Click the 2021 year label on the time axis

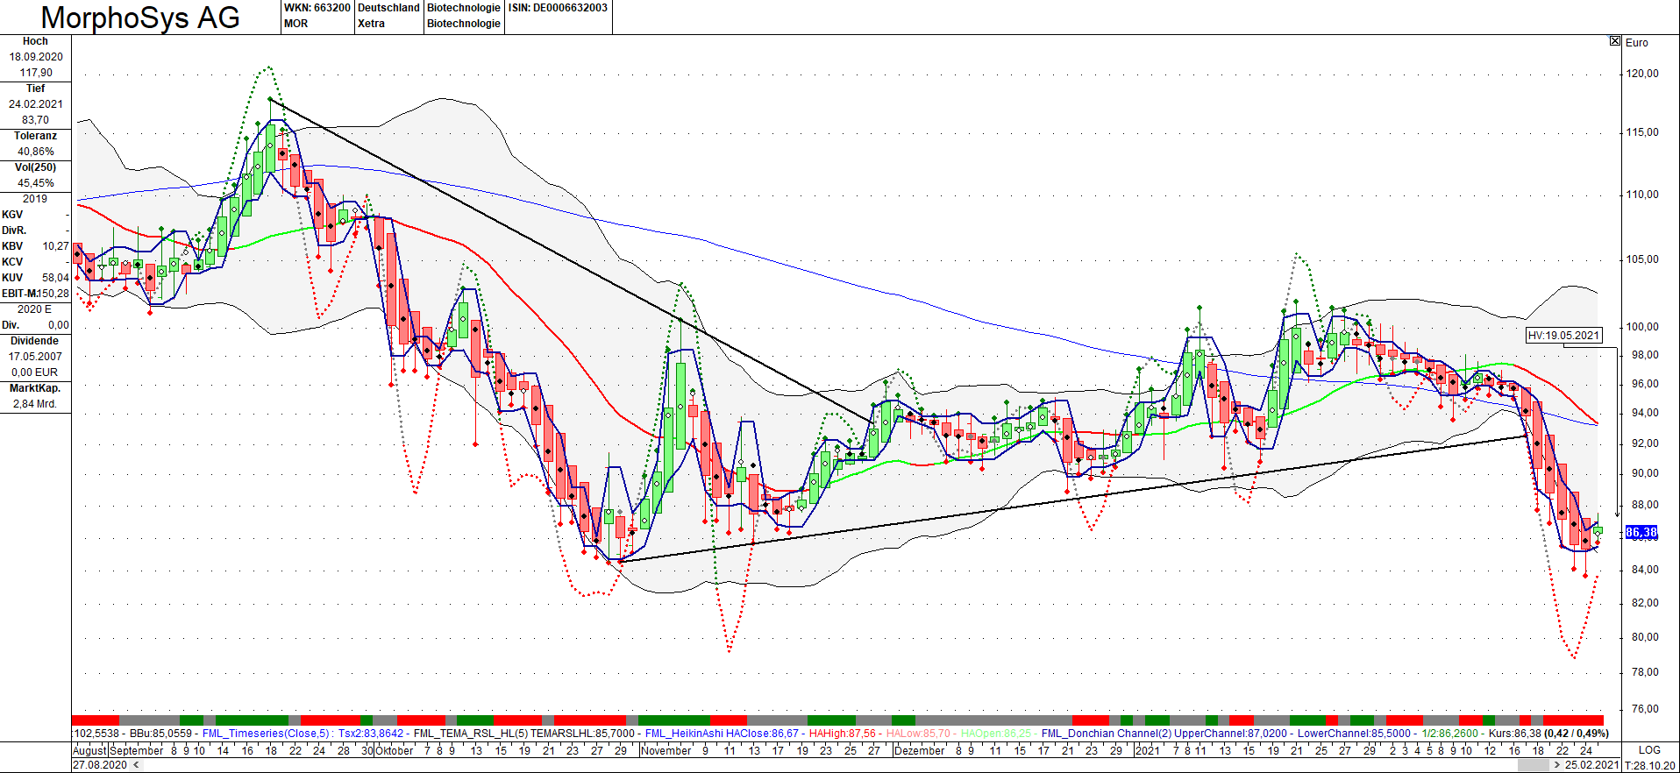pyautogui.click(x=1147, y=750)
